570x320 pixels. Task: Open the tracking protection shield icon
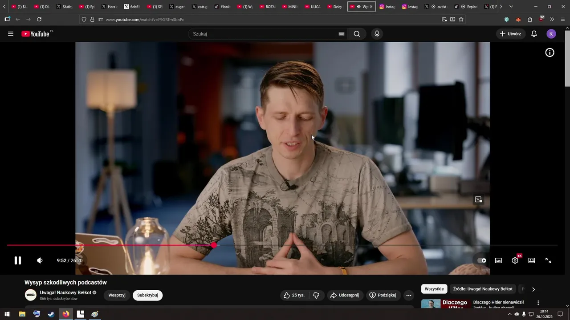tap(84, 20)
